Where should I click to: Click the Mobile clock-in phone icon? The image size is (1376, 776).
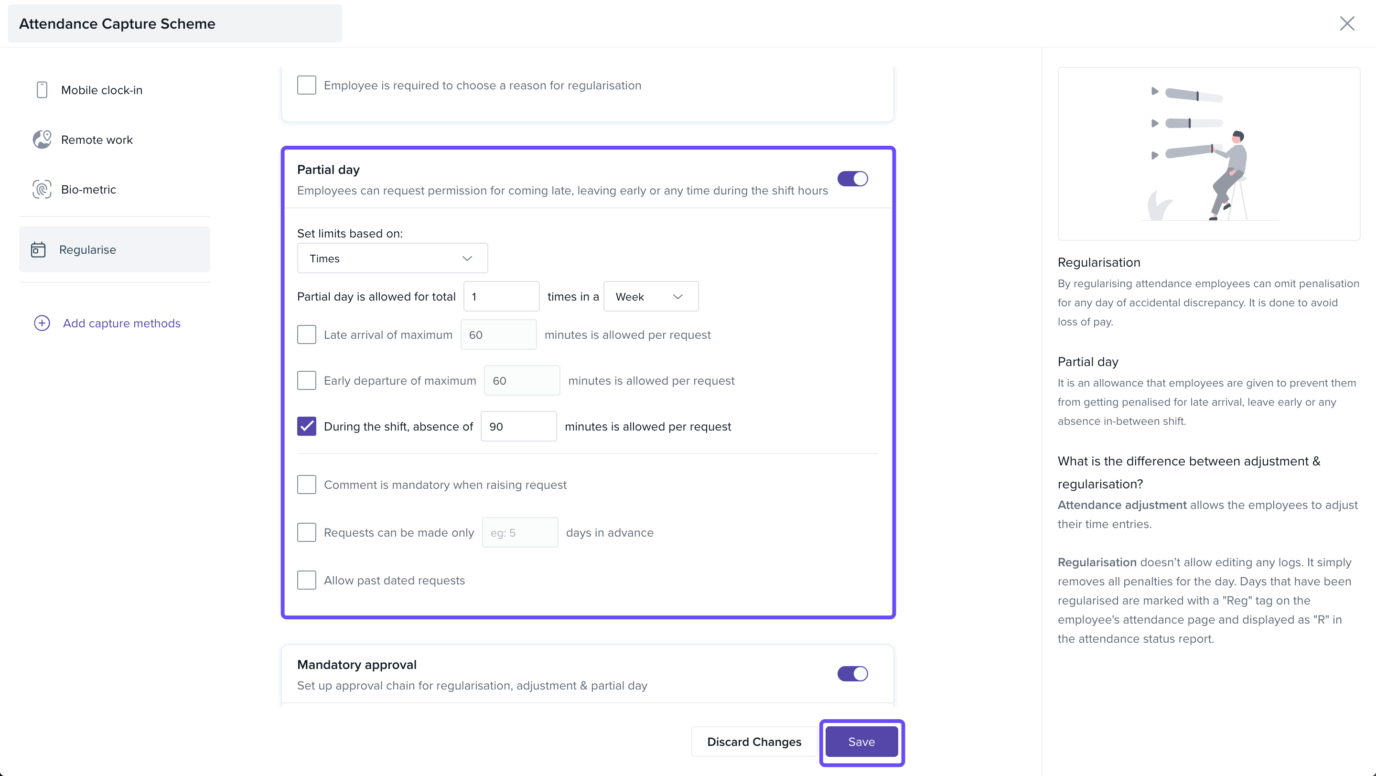pyautogui.click(x=42, y=90)
